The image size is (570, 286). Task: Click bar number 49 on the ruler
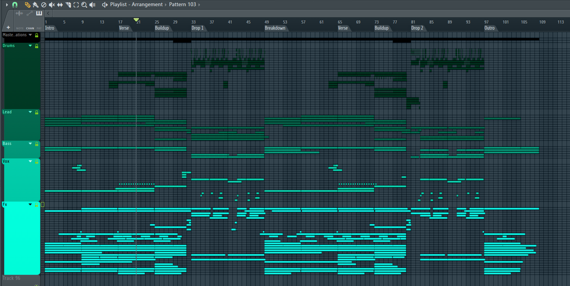[267, 22]
